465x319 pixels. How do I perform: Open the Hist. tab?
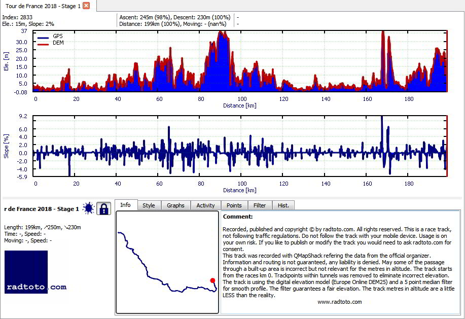click(x=283, y=205)
